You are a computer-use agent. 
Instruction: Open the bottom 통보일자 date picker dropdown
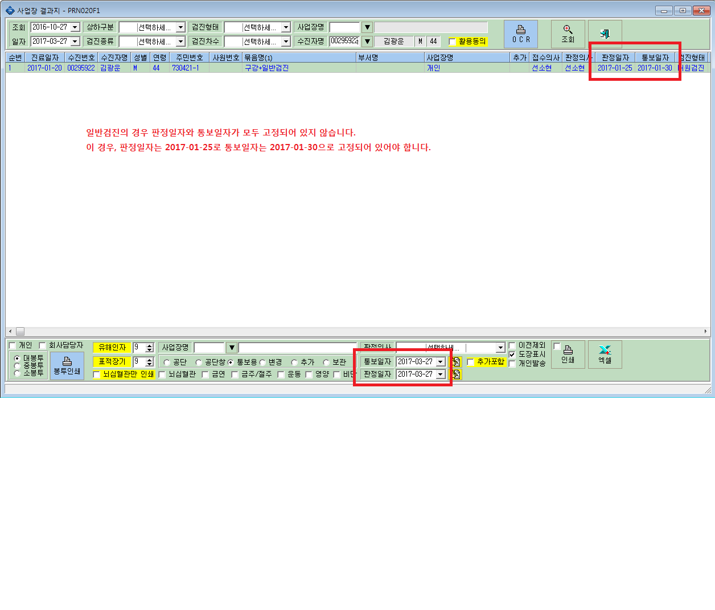coord(440,362)
